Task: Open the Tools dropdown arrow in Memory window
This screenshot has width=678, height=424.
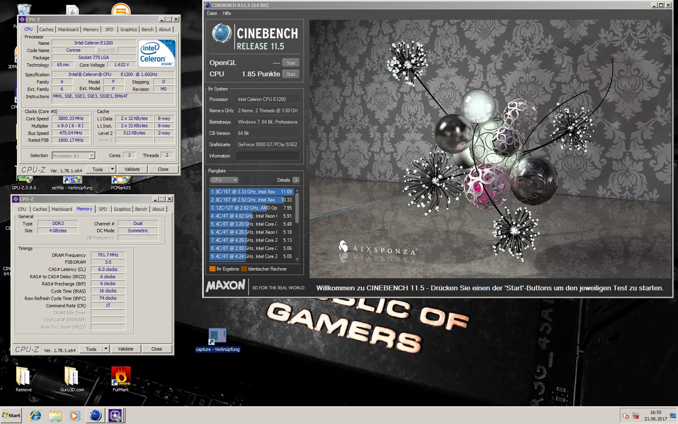Action: click(x=106, y=349)
